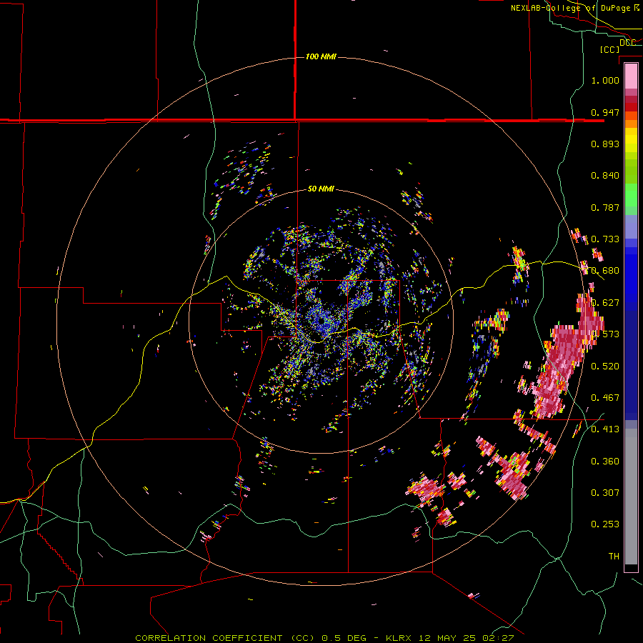
Task: Click the 100 NMI range ring label
Action: pos(321,56)
